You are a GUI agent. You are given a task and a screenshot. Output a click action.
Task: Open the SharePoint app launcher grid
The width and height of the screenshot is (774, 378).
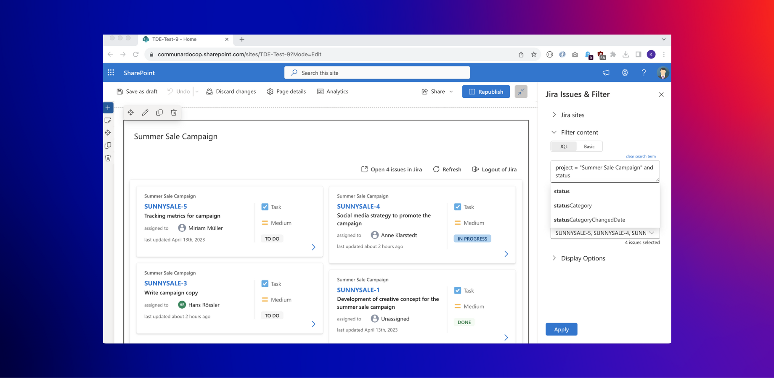pos(111,73)
